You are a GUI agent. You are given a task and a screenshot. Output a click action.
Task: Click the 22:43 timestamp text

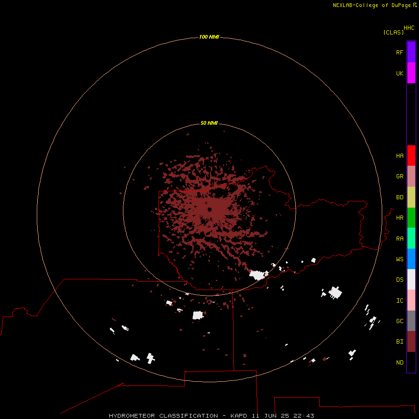coord(304,416)
